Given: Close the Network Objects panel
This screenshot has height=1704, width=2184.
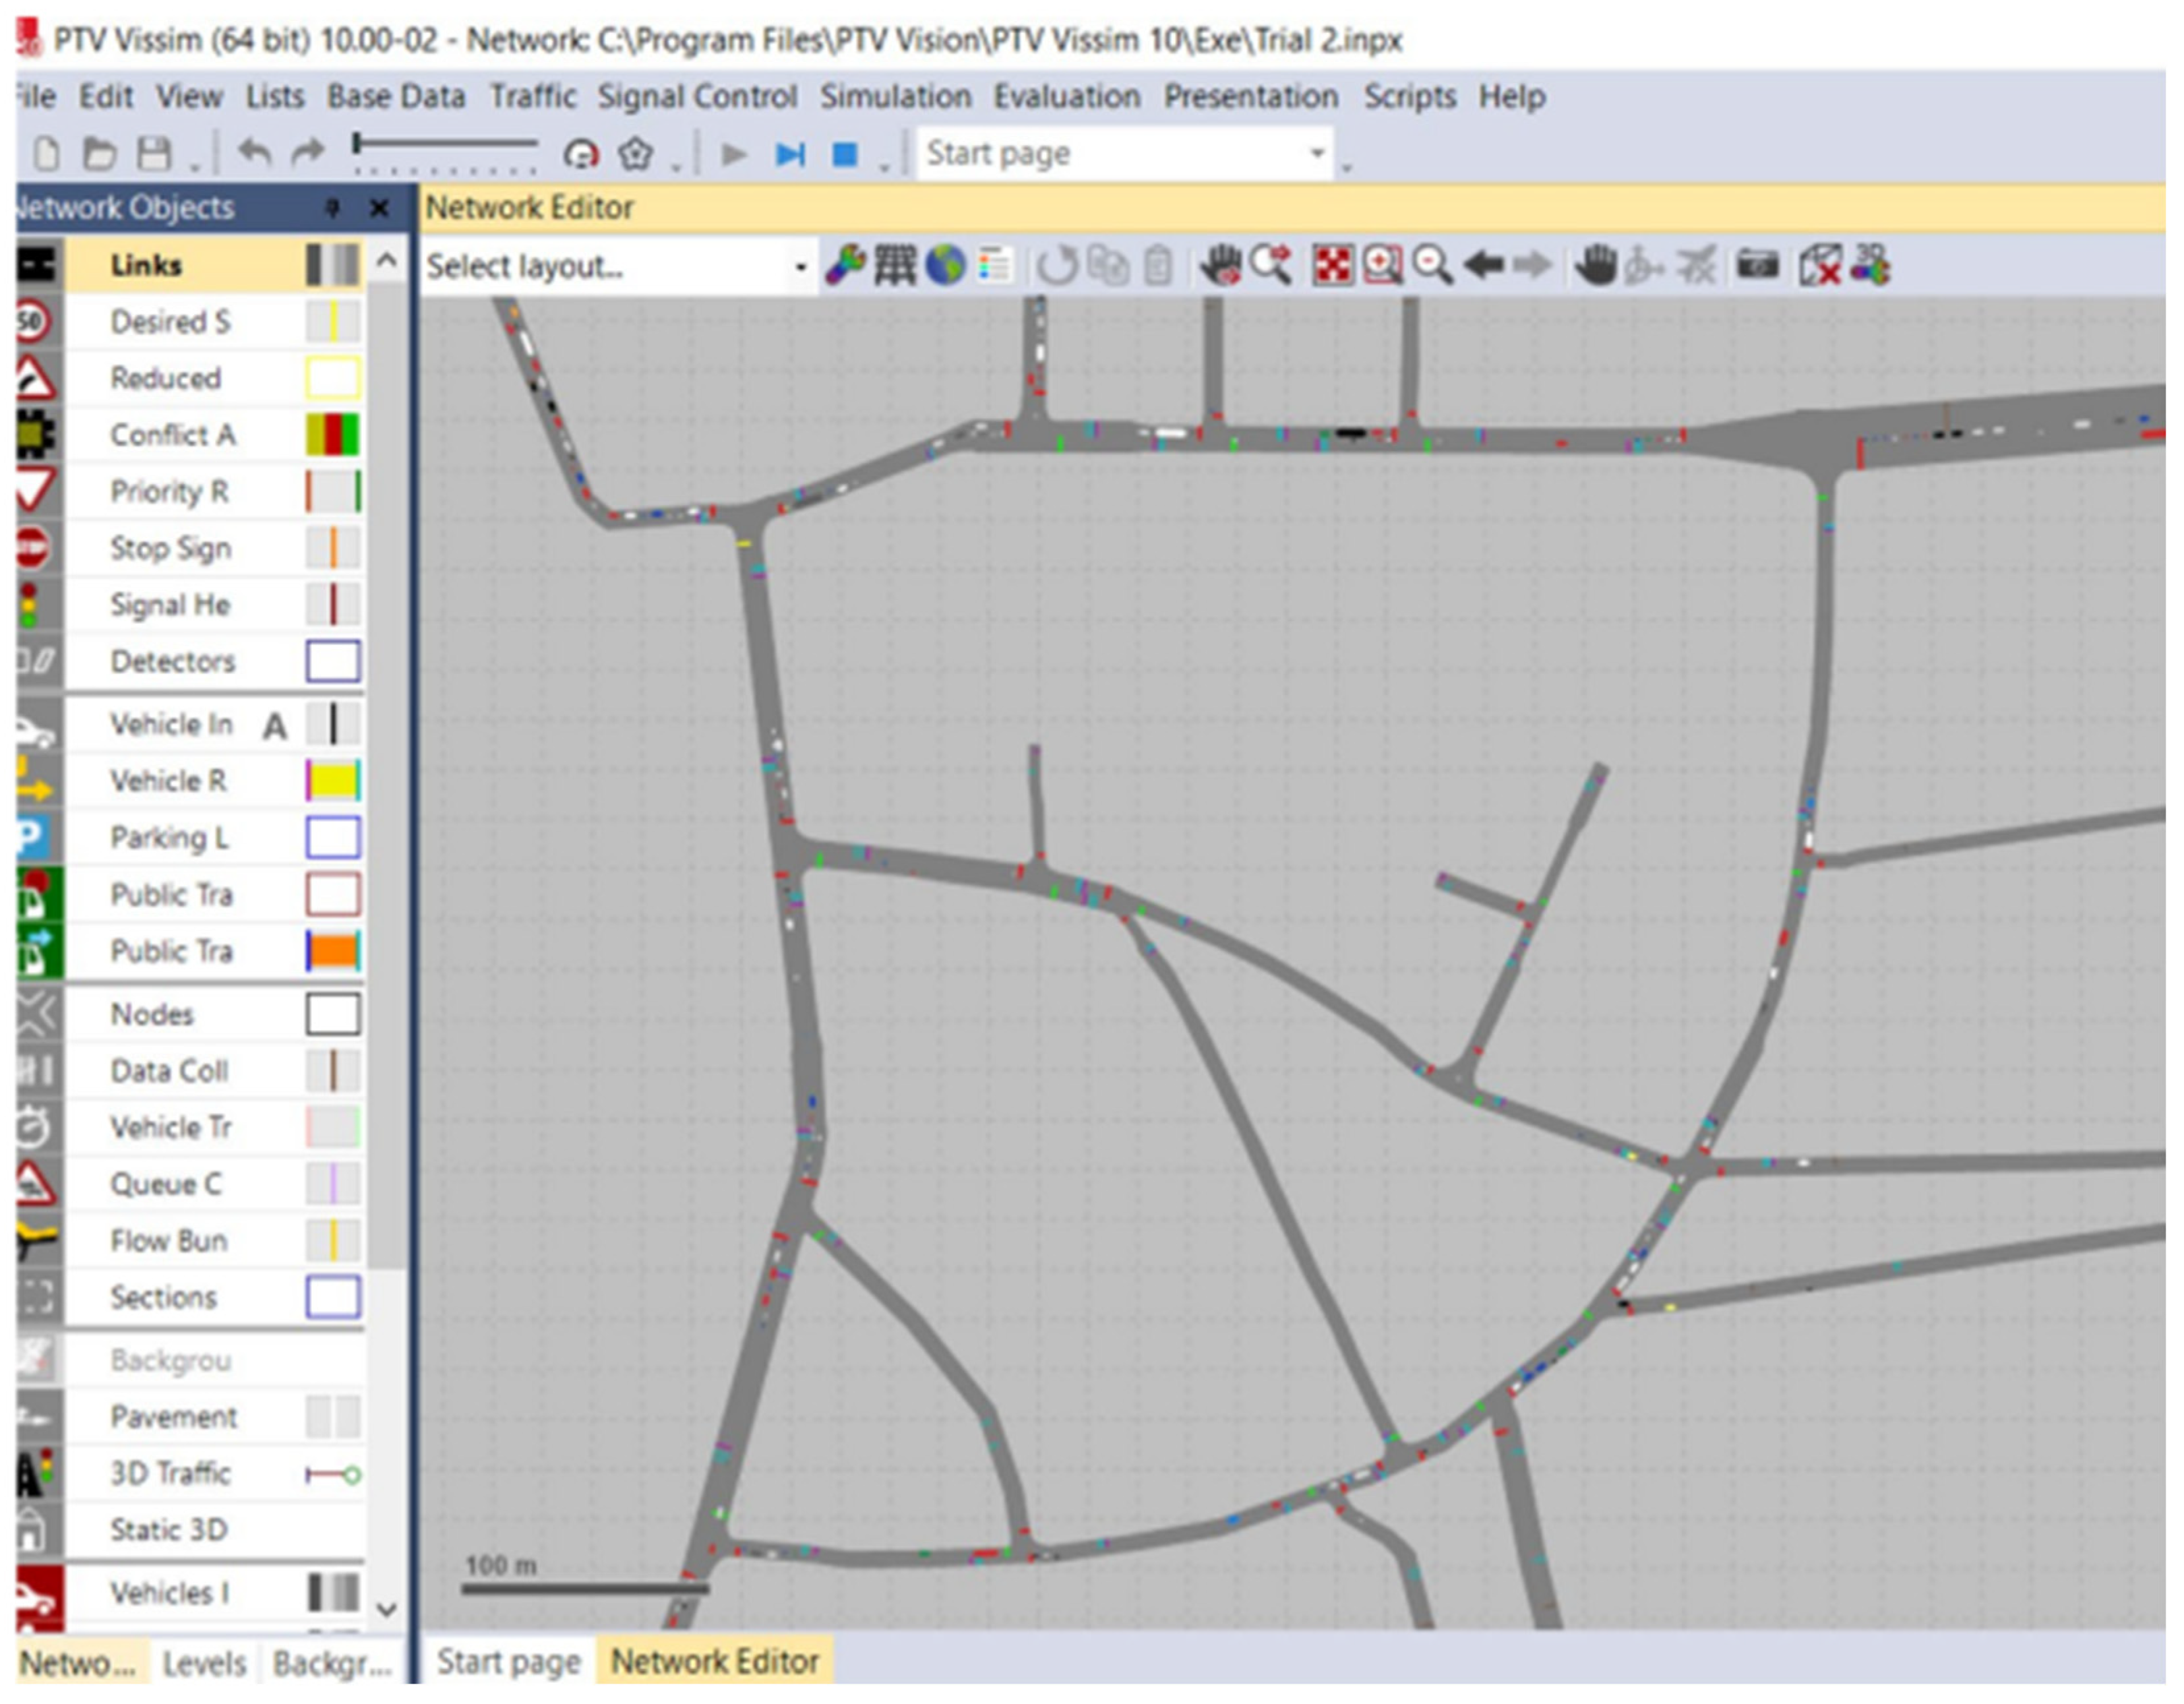Looking at the screenshot, I should click(379, 208).
